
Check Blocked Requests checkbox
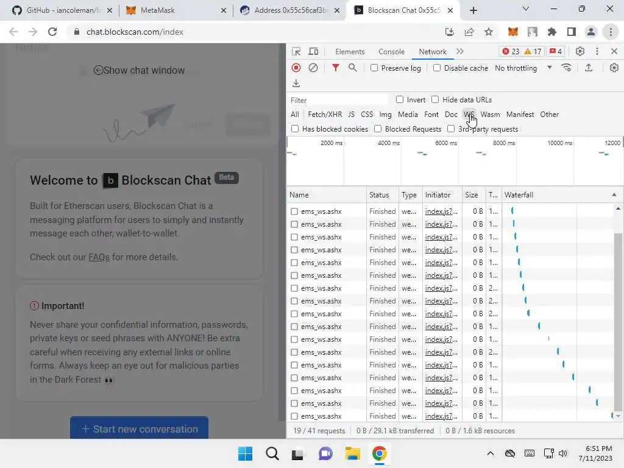(378, 129)
